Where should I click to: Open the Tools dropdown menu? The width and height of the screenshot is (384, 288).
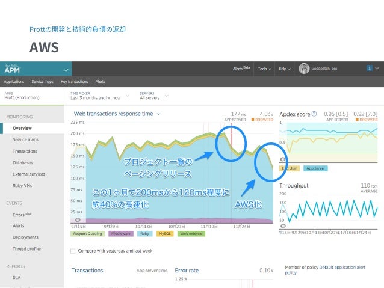264,69
